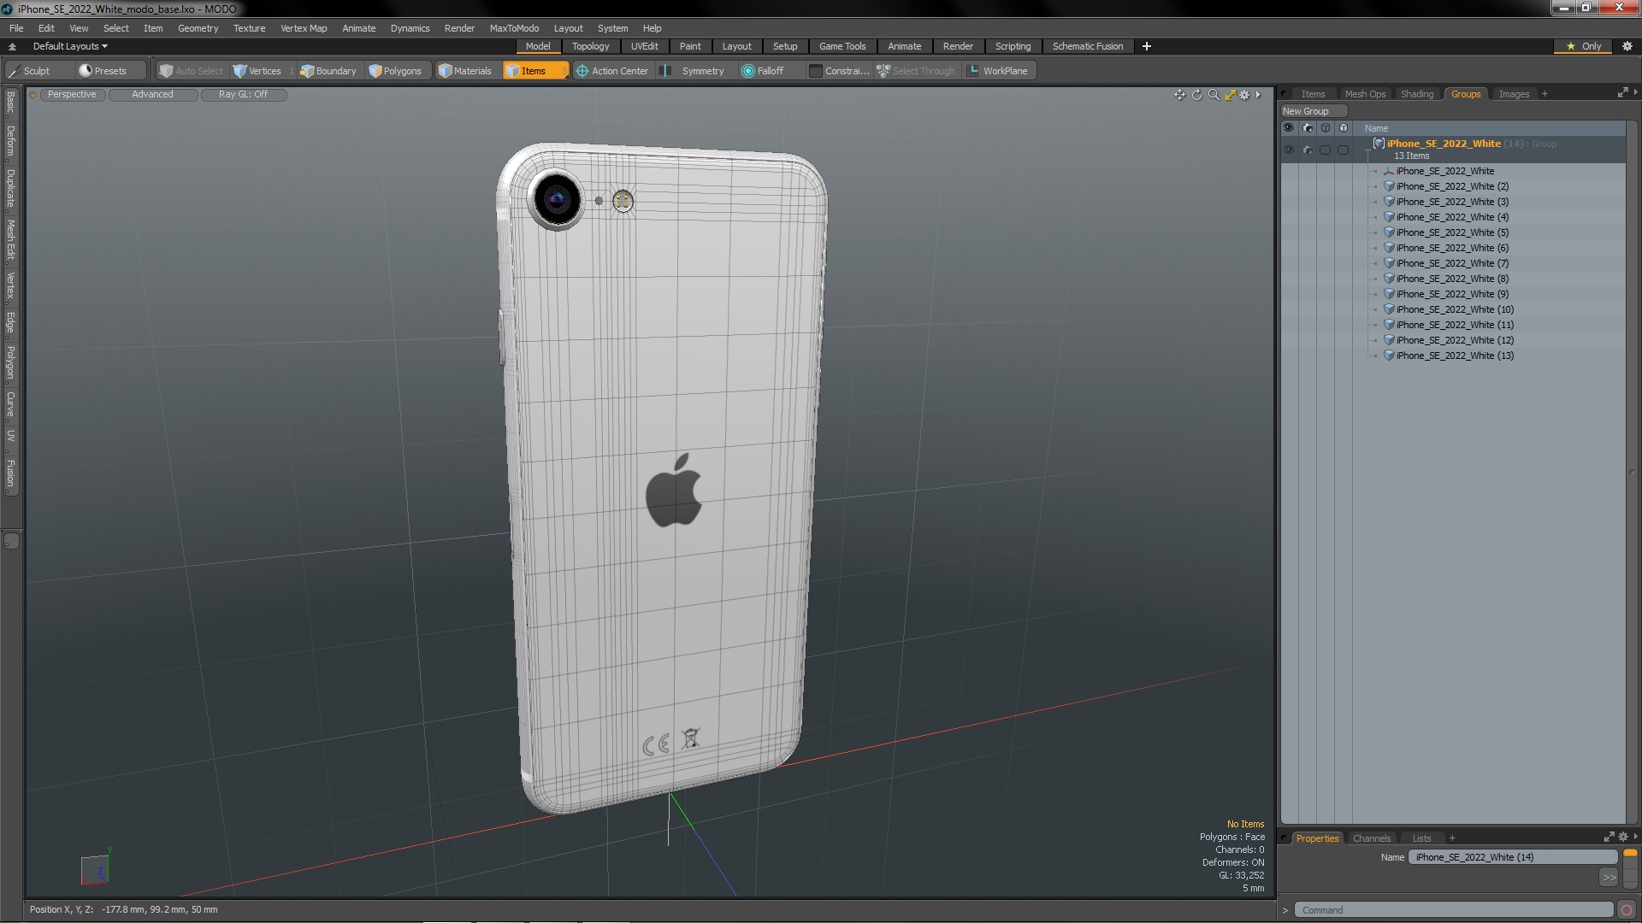Switch to the Channels tab
Viewport: 1642px width, 923px height.
click(x=1372, y=838)
